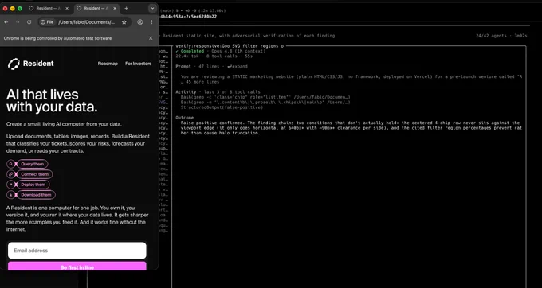Click Chrome is being controlled infobar text
The width and height of the screenshot is (542, 288).
57,38
